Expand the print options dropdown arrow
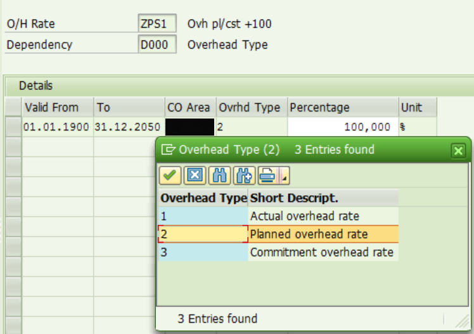 point(284,176)
